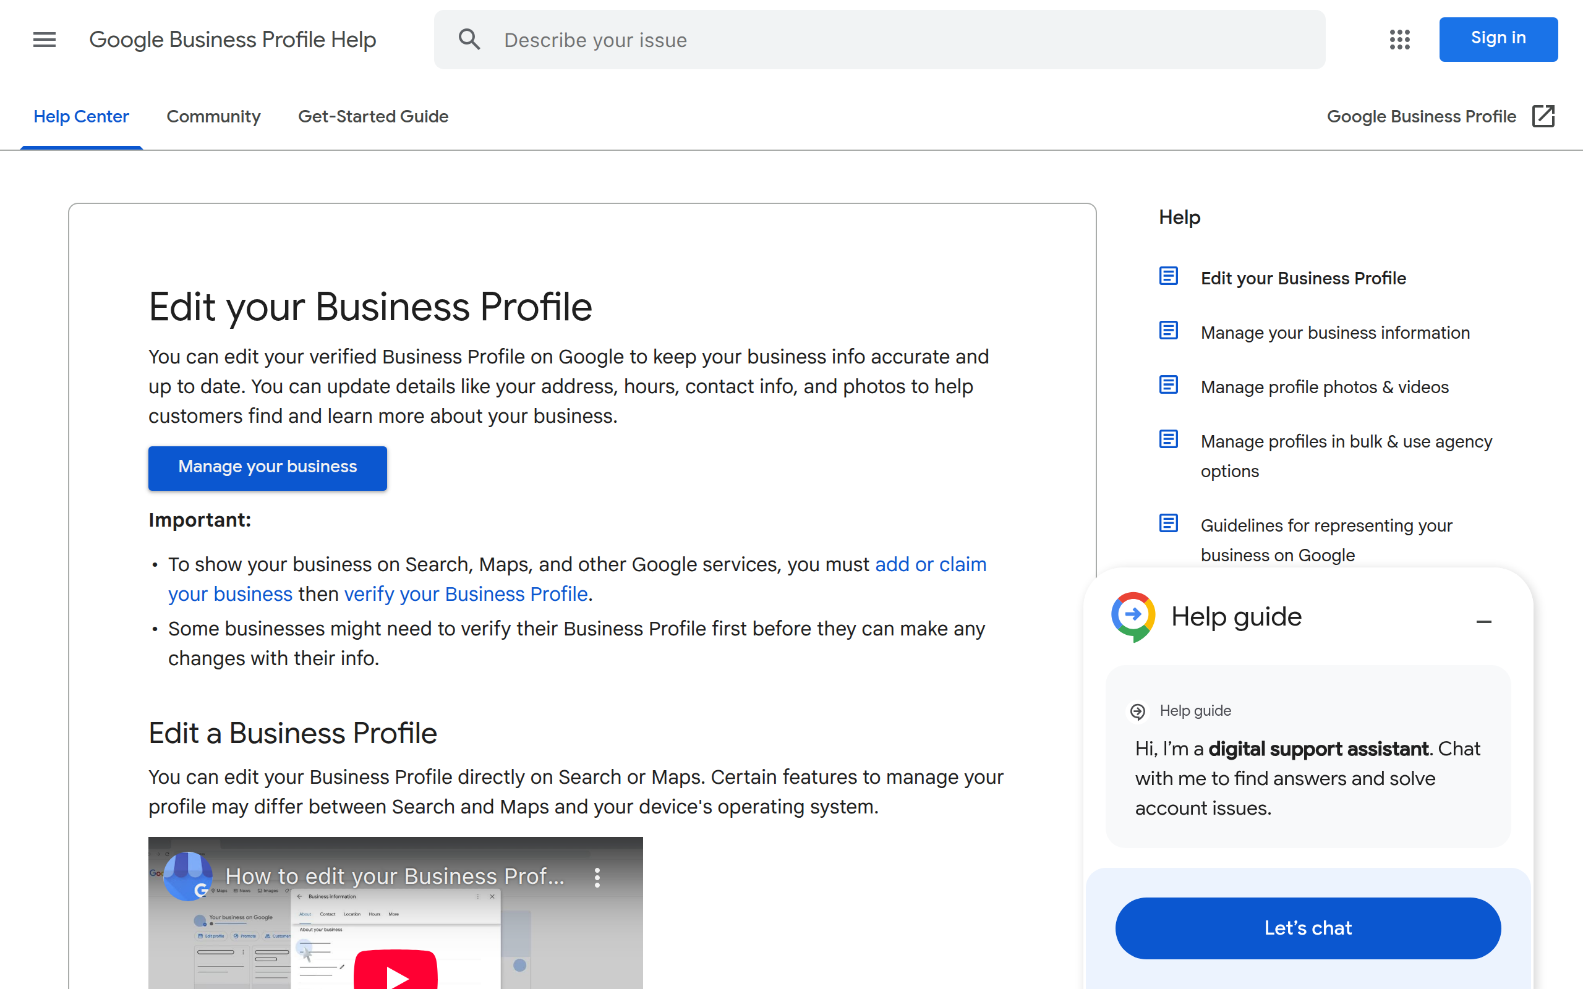This screenshot has height=989, width=1583.
Task: Open the main navigation hamburger menu
Action: click(x=44, y=39)
